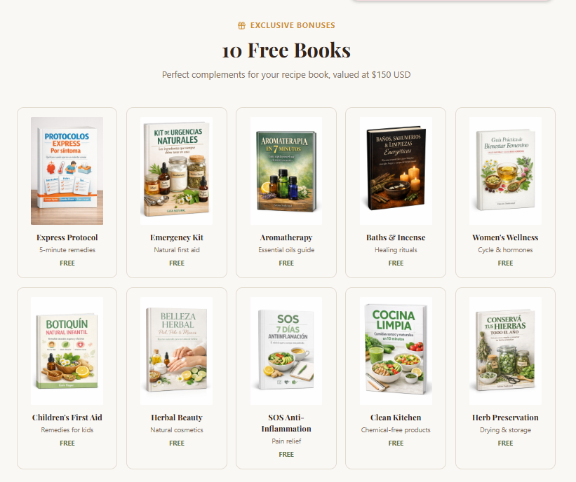
Task: Click the Express Protocol title
Action: click(67, 237)
